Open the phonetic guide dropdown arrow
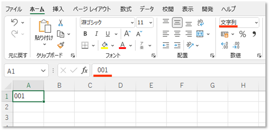The width and height of the screenshot is (270, 131). click(x=150, y=45)
